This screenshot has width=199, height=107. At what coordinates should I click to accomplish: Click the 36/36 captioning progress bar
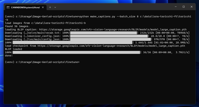pos(76,52)
